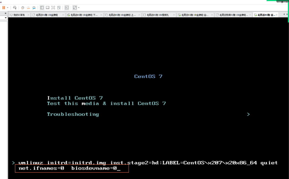Image resolution: width=289 pixels, height=179 pixels.
Task: Pause the running virtual machine
Action: pos(3,8)
